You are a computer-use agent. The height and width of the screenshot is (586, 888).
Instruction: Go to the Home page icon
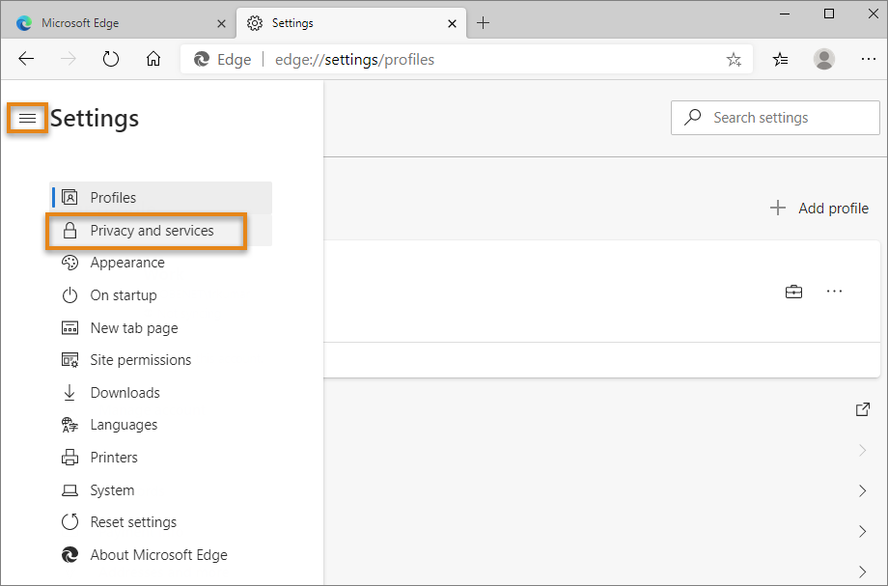[153, 60]
